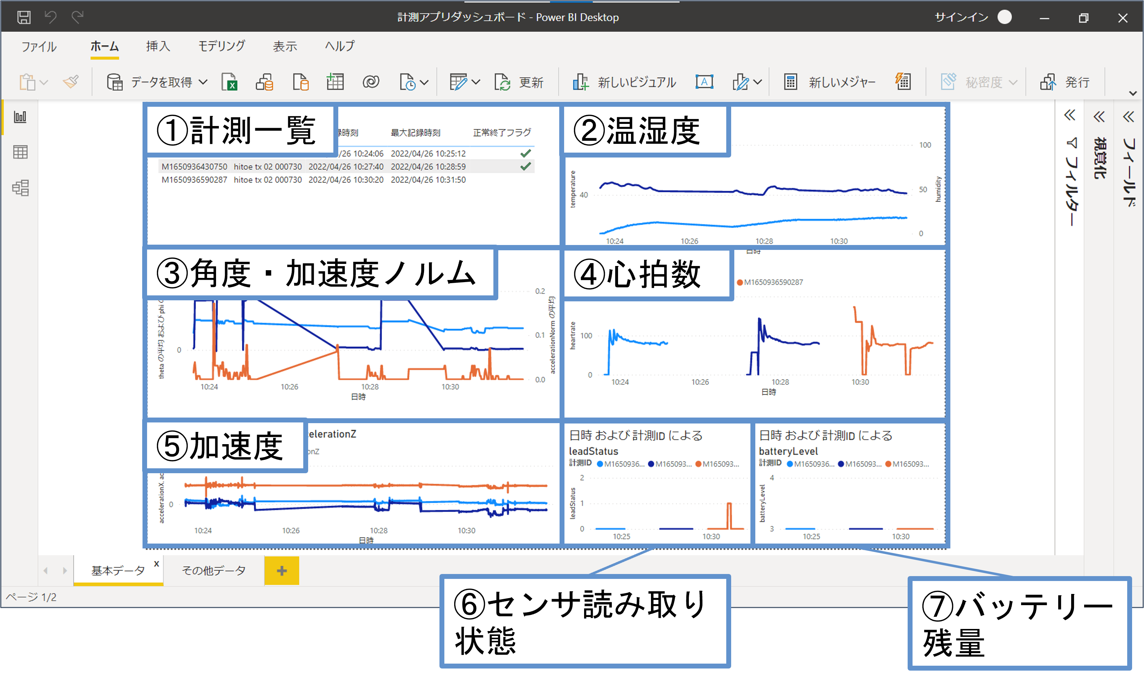Click the Dataverse swirl icon

(371, 82)
